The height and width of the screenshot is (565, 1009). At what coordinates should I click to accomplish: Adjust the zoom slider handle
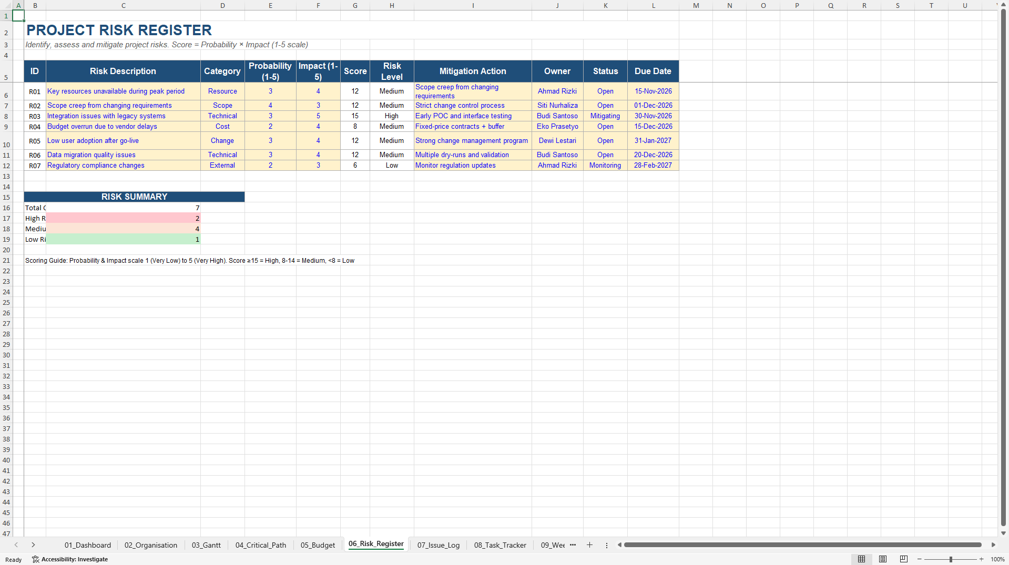tap(951, 559)
